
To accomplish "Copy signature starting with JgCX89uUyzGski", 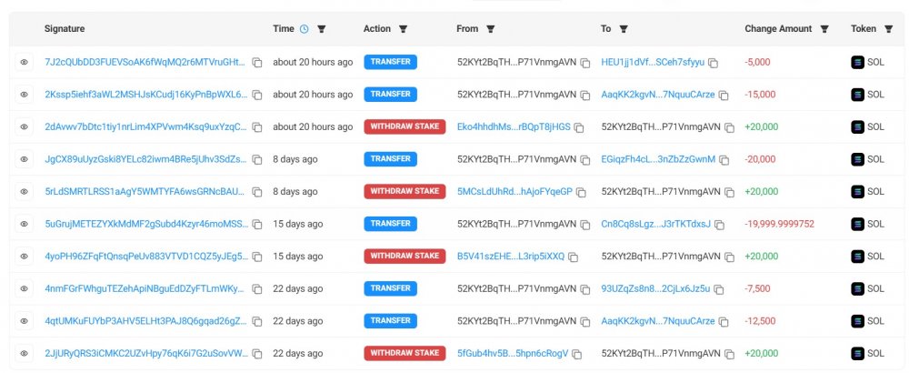I will tap(257, 159).
